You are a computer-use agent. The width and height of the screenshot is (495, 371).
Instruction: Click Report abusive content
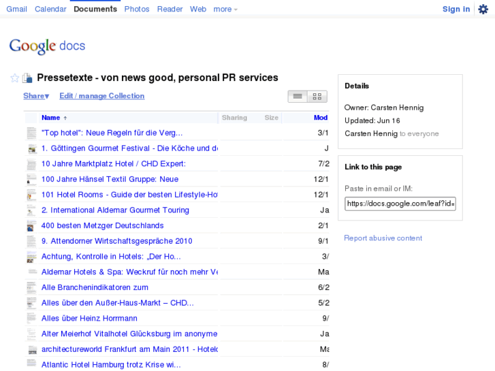tap(383, 238)
